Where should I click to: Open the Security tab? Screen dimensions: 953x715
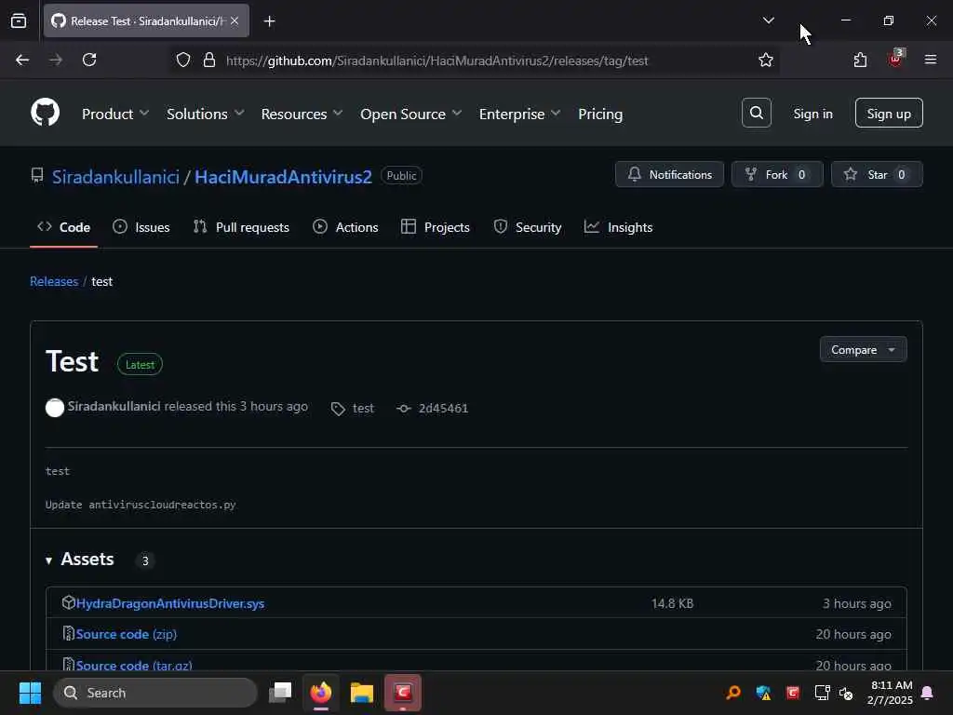528,227
